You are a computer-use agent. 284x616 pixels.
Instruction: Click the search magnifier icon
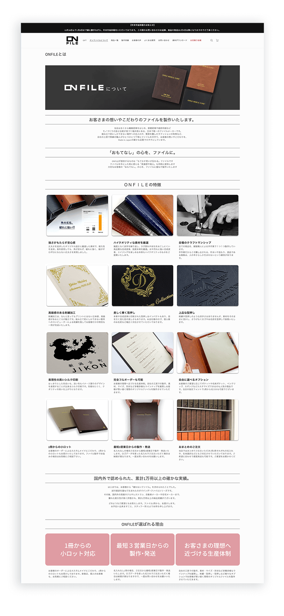click(212, 41)
